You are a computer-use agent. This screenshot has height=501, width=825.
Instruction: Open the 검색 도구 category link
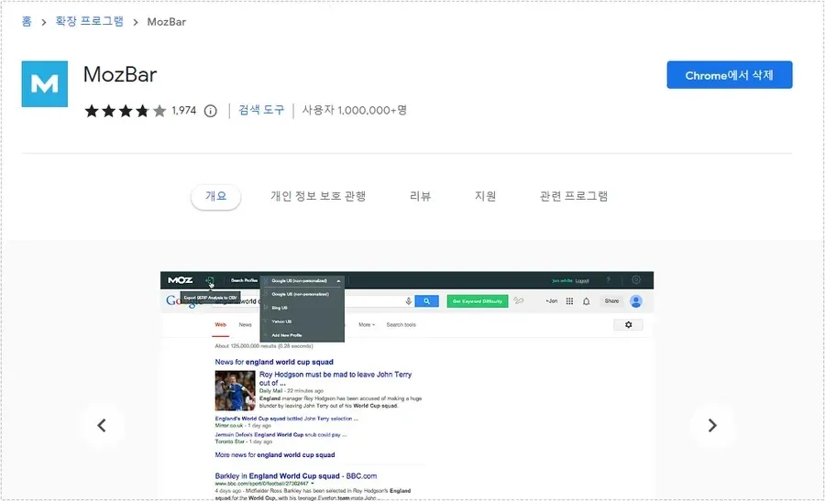261,111
